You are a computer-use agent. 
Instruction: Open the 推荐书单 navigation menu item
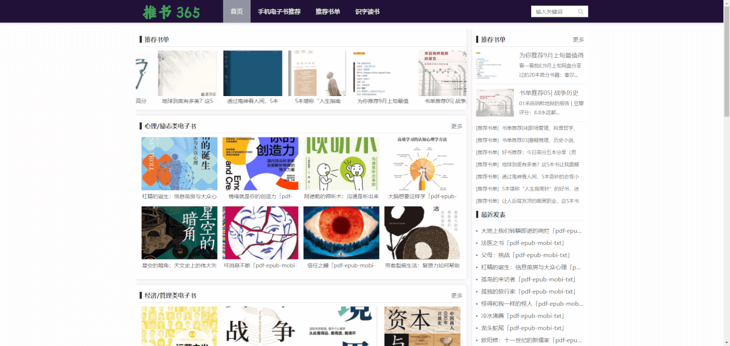(327, 12)
